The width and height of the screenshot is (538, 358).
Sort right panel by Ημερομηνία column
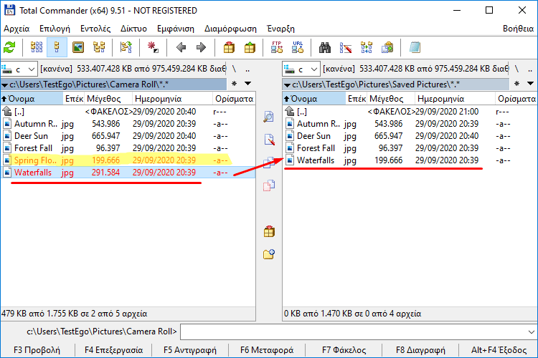click(x=455, y=99)
